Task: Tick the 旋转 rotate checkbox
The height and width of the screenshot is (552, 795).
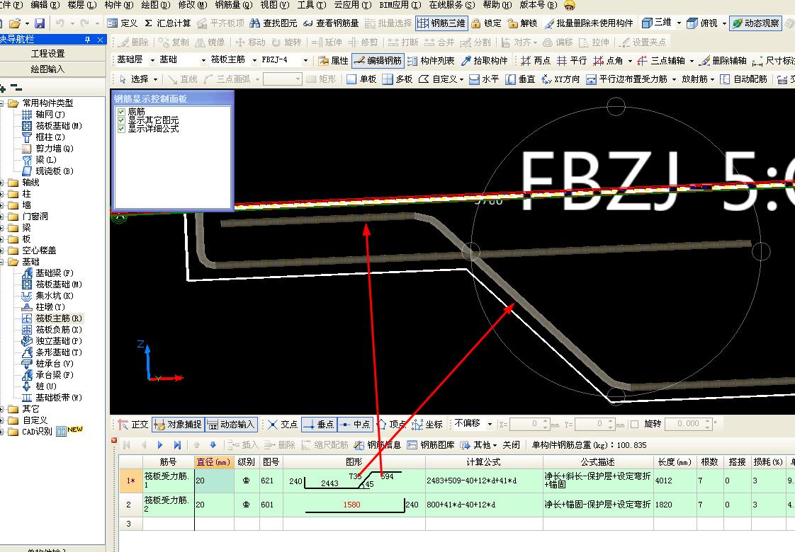Action: [x=633, y=424]
